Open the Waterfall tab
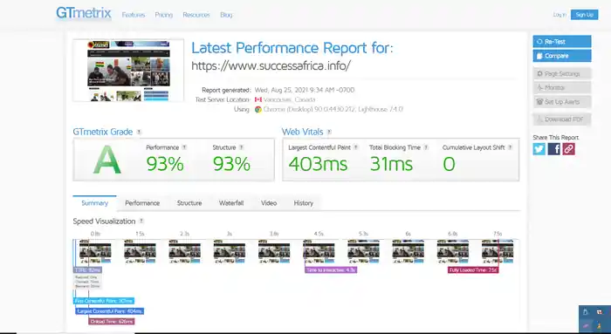 [231, 203]
